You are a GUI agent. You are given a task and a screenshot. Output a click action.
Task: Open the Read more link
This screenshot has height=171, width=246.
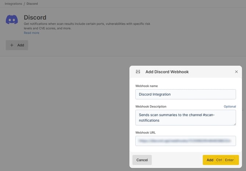tap(32, 33)
